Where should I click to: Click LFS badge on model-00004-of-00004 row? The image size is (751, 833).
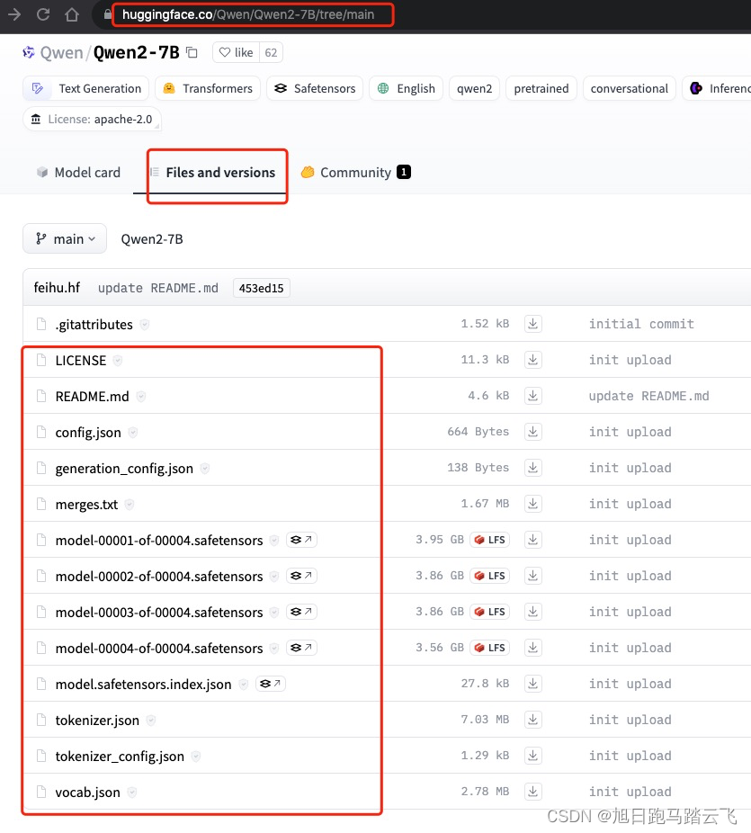pos(489,648)
